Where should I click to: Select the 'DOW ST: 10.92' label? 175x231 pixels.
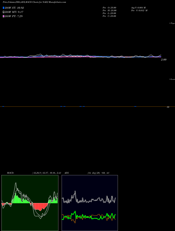14,8
